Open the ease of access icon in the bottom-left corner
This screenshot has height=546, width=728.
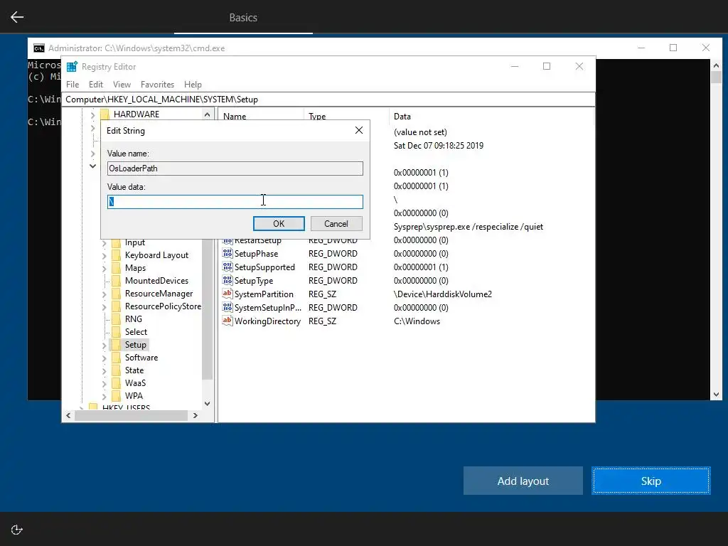tap(17, 530)
